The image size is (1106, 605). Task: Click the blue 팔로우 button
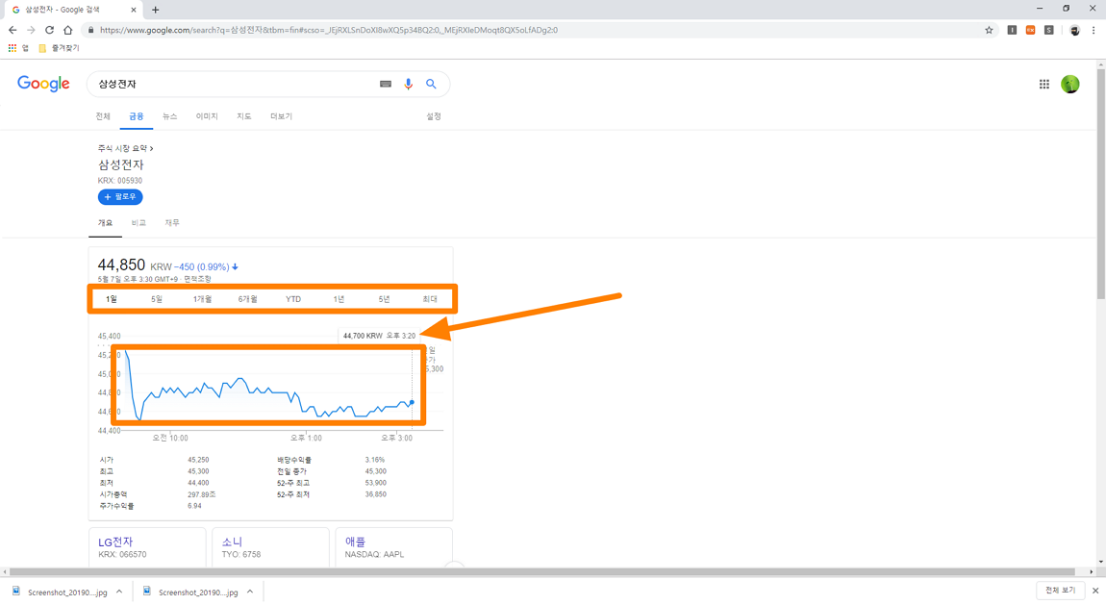pos(120,197)
